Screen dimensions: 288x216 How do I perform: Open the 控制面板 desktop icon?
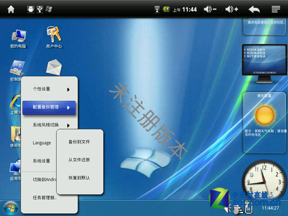16,71
